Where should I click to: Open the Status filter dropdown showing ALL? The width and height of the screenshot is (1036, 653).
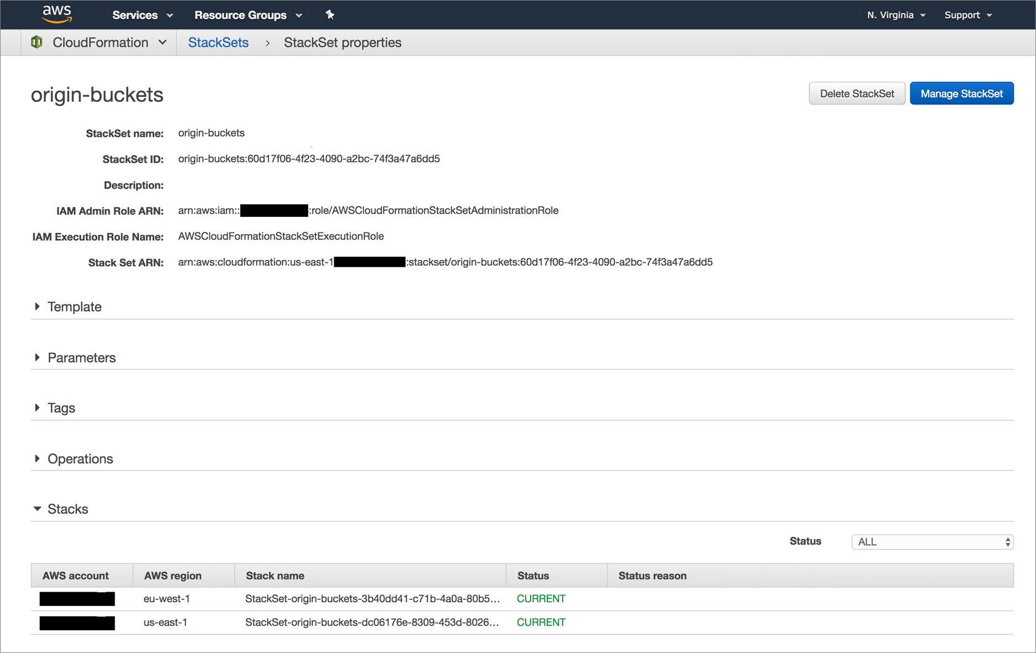(933, 542)
